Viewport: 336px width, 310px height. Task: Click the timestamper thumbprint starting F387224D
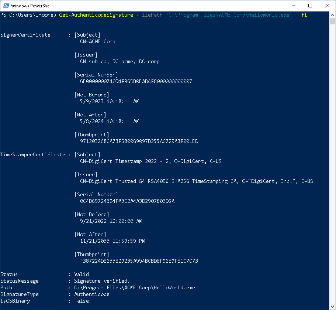pyautogui.click(x=139, y=261)
